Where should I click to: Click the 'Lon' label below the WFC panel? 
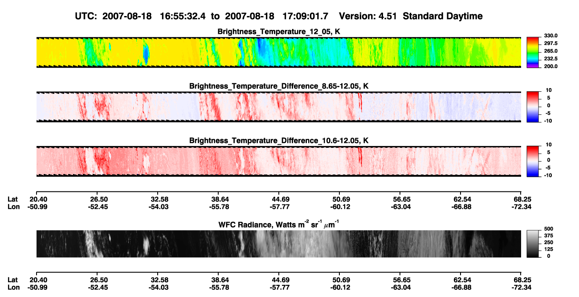[13, 287]
